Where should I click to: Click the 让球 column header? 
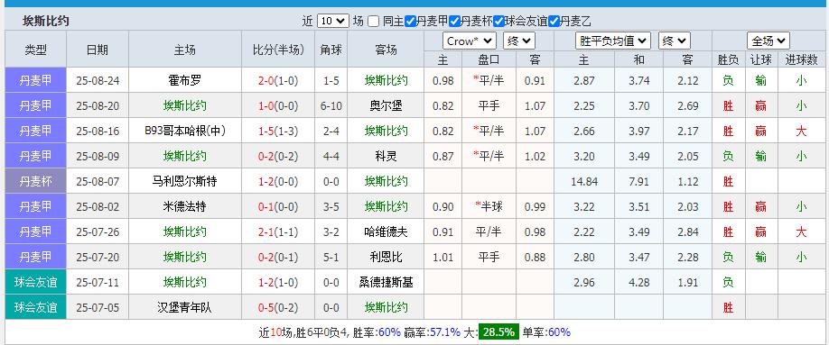[760, 59]
